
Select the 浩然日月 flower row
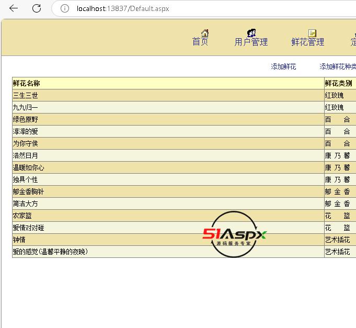[x=184, y=155]
